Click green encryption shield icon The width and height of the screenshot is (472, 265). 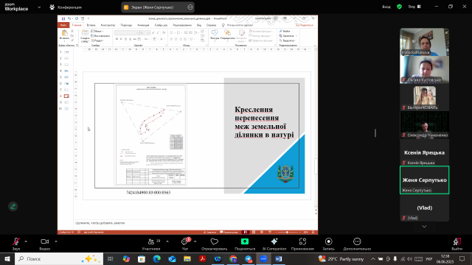(x=399, y=7)
